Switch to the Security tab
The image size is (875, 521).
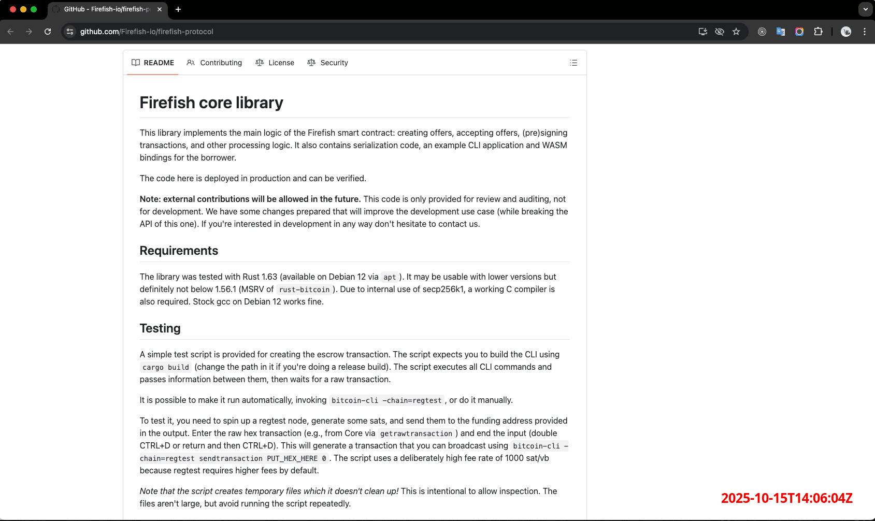[334, 63]
